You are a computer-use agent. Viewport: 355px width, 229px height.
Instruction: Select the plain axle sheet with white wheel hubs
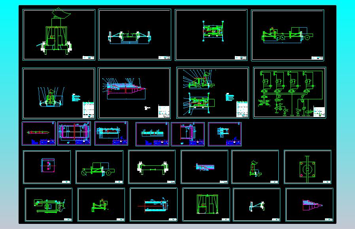[152, 167]
